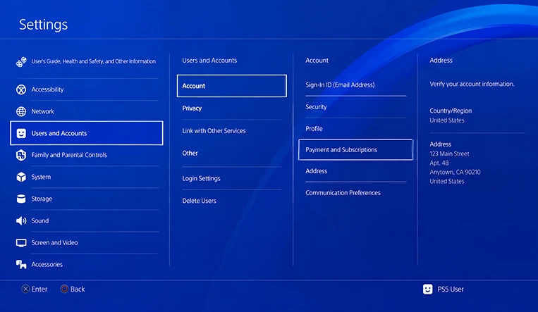Click the Network globe icon
The width and height of the screenshot is (538, 312).
click(21, 111)
